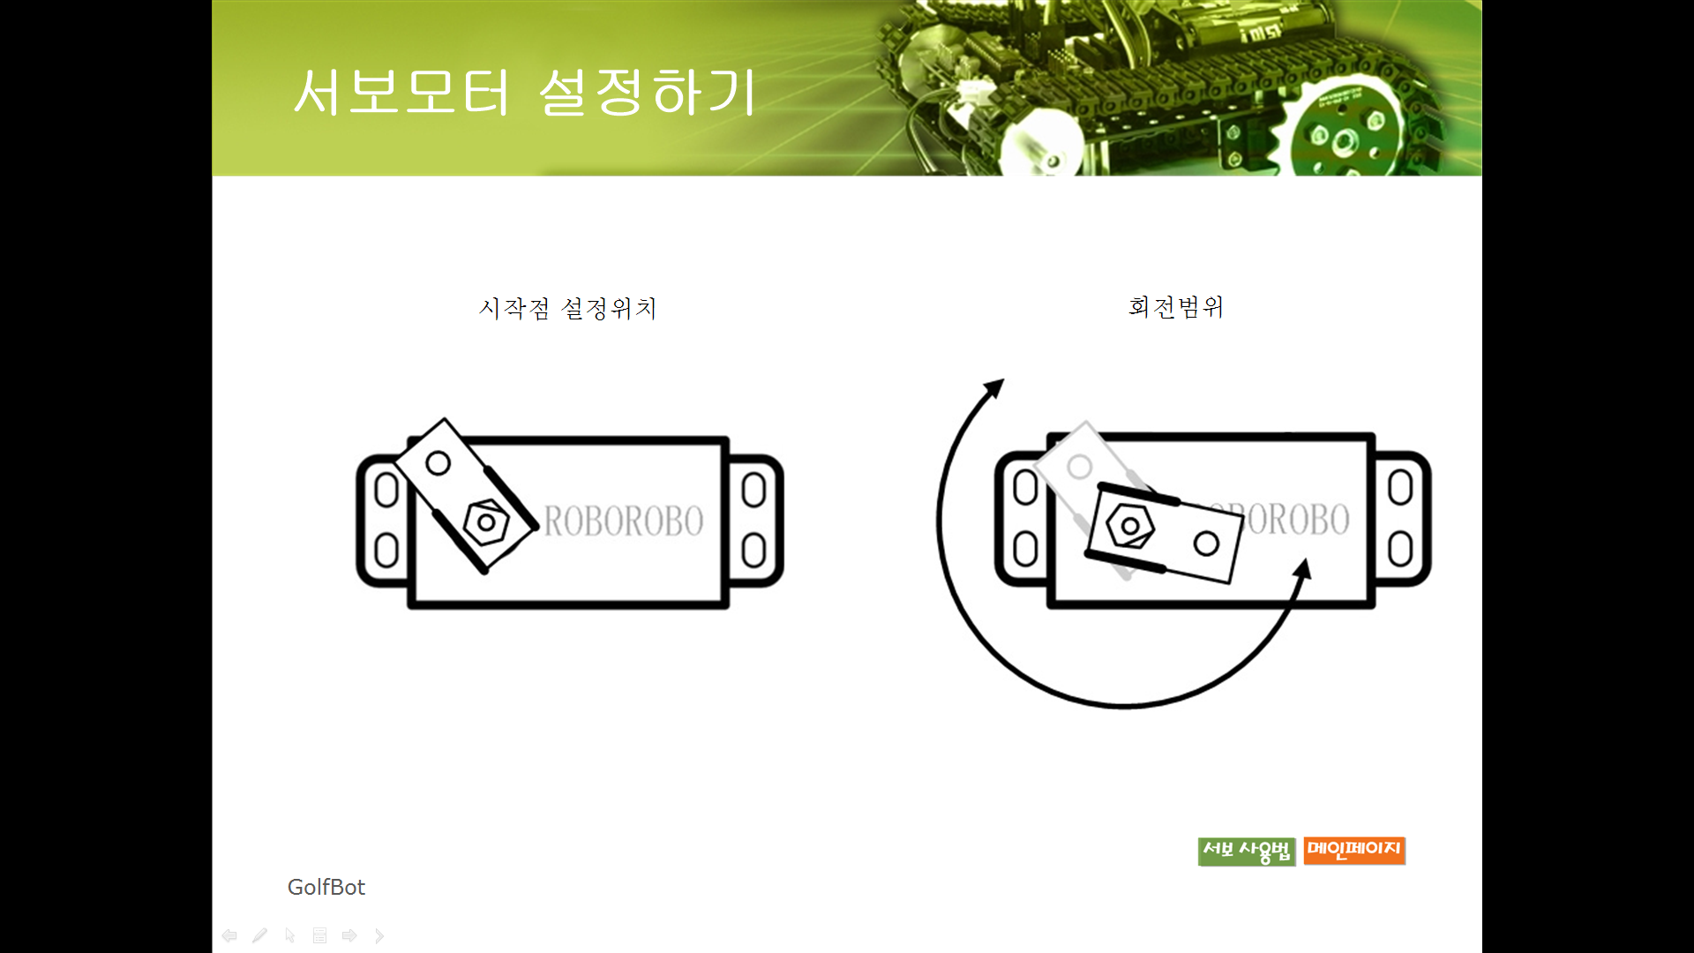
Task: Select the pointer cursor option icon
Action: point(289,935)
